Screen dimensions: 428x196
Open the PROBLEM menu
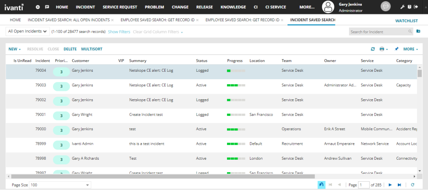[x=155, y=7]
